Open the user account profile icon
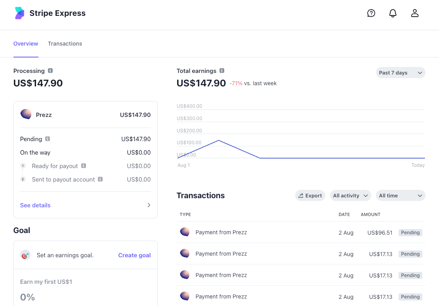This screenshot has width=439, height=306. [415, 13]
